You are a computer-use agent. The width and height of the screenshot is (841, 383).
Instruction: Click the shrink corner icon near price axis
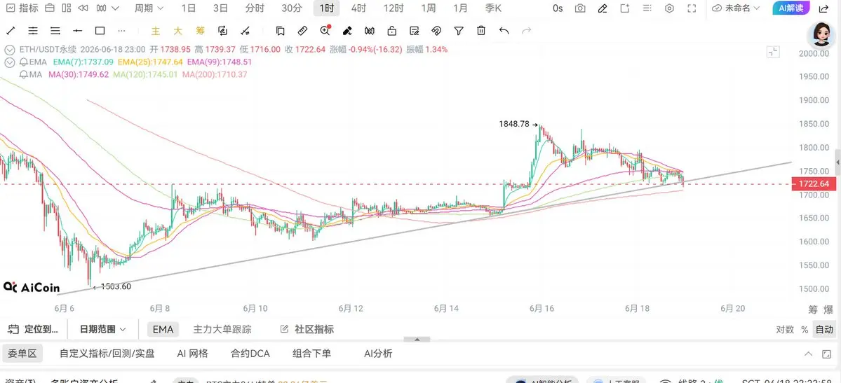point(773,52)
